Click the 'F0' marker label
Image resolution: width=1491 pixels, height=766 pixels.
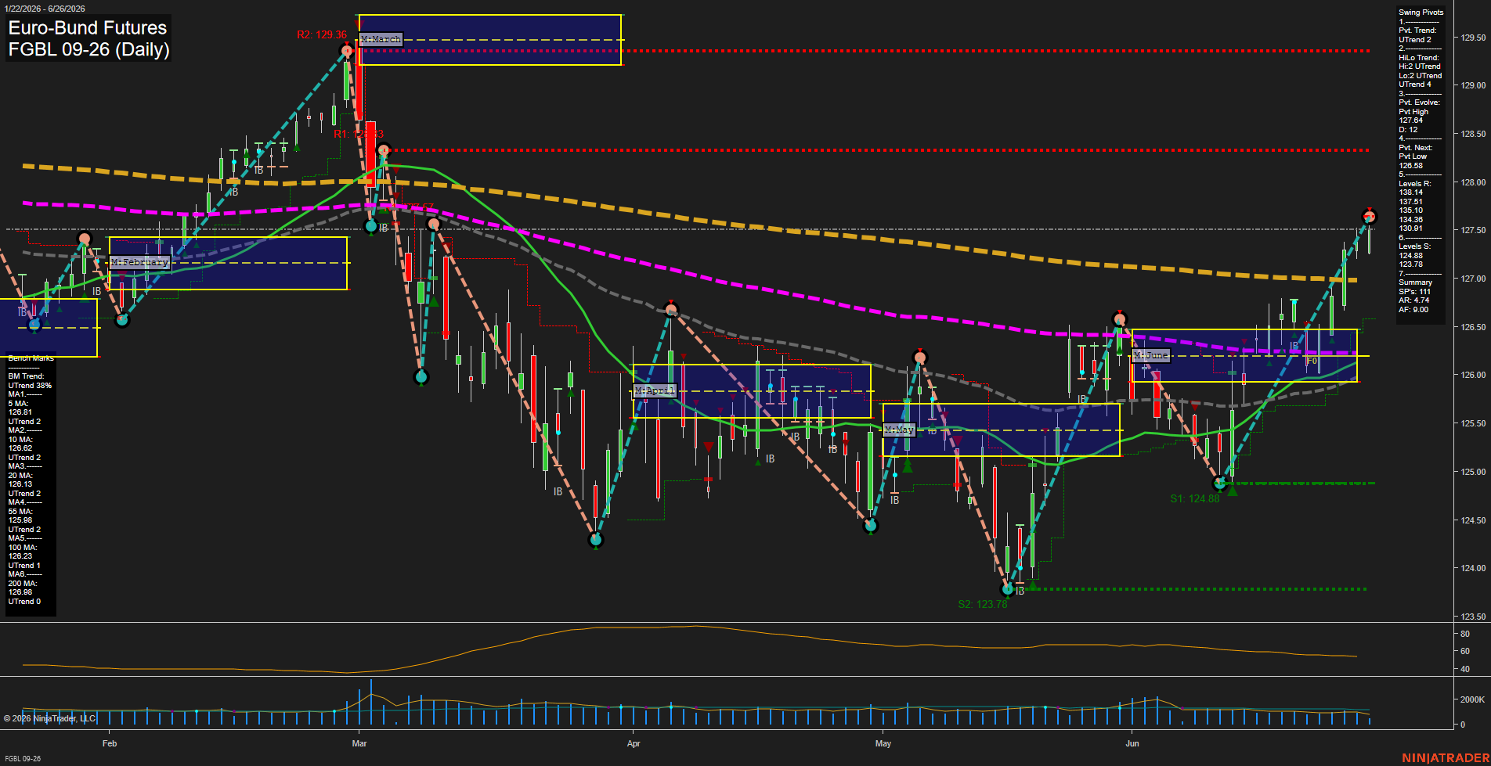click(x=1311, y=361)
